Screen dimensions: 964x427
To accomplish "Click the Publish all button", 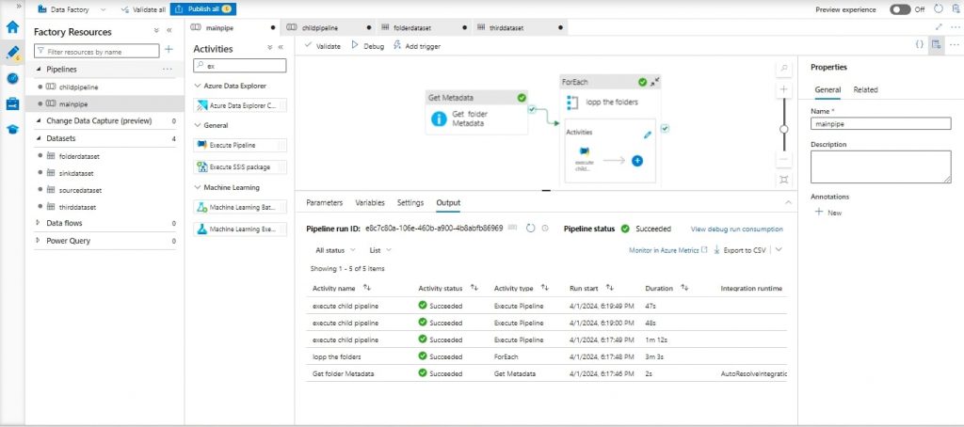I will pyautogui.click(x=203, y=9).
